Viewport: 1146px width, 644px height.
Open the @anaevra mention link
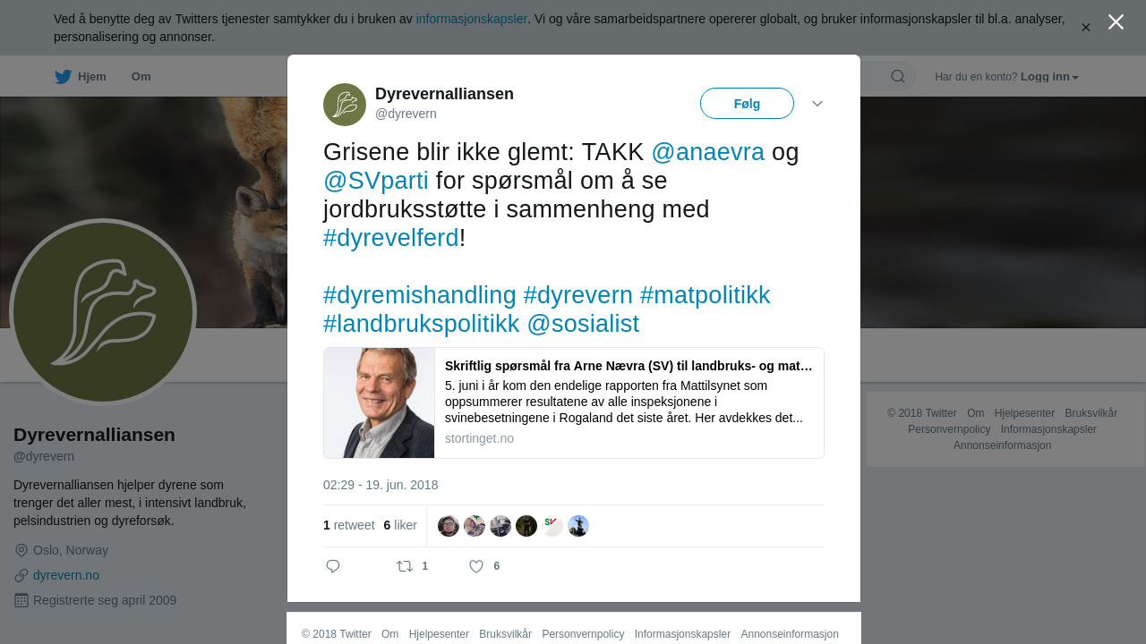pyautogui.click(x=707, y=152)
